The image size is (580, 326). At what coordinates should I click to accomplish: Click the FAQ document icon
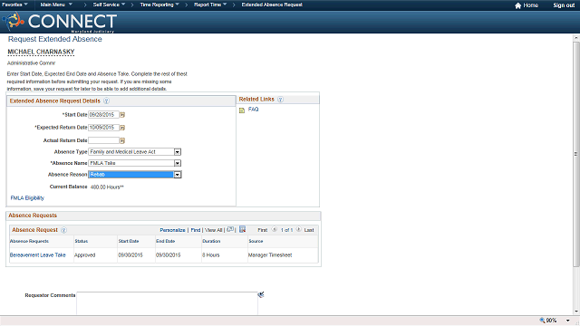point(242,110)
